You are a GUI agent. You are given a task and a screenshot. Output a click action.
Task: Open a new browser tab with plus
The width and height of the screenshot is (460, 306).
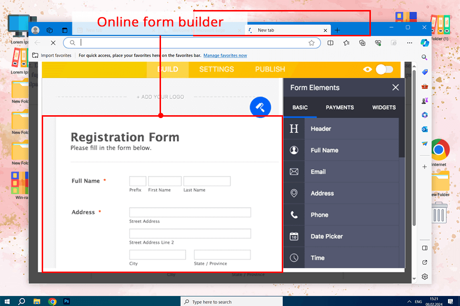[x=337, y=30]
